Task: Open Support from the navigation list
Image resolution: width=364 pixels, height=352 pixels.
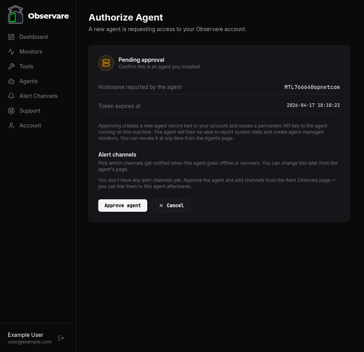Action: [x=30, y=111]
